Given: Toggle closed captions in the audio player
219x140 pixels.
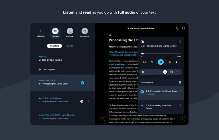Looking at the screenshot, I should 171,72.
